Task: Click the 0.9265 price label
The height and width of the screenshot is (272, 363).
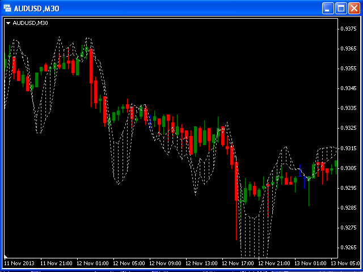Action: pos(349,248)
